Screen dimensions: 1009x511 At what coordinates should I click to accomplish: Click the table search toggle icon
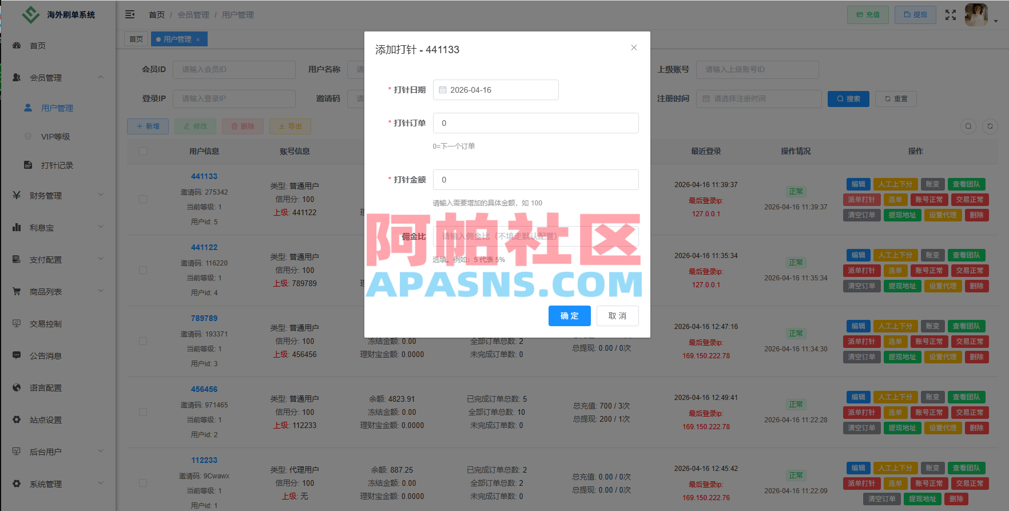pos(968,126)
